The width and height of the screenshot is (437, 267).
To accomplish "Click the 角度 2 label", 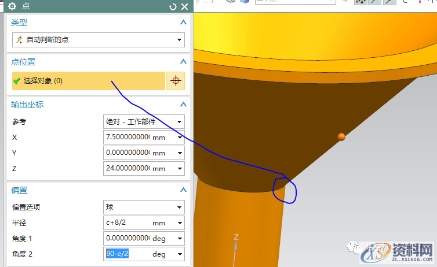I will click(x=22, y=254).
